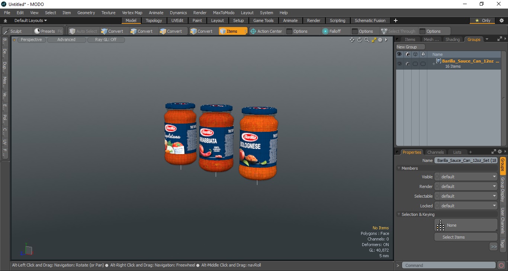Click the Selectable channel keying dot
508x271 pixels.
437,196
